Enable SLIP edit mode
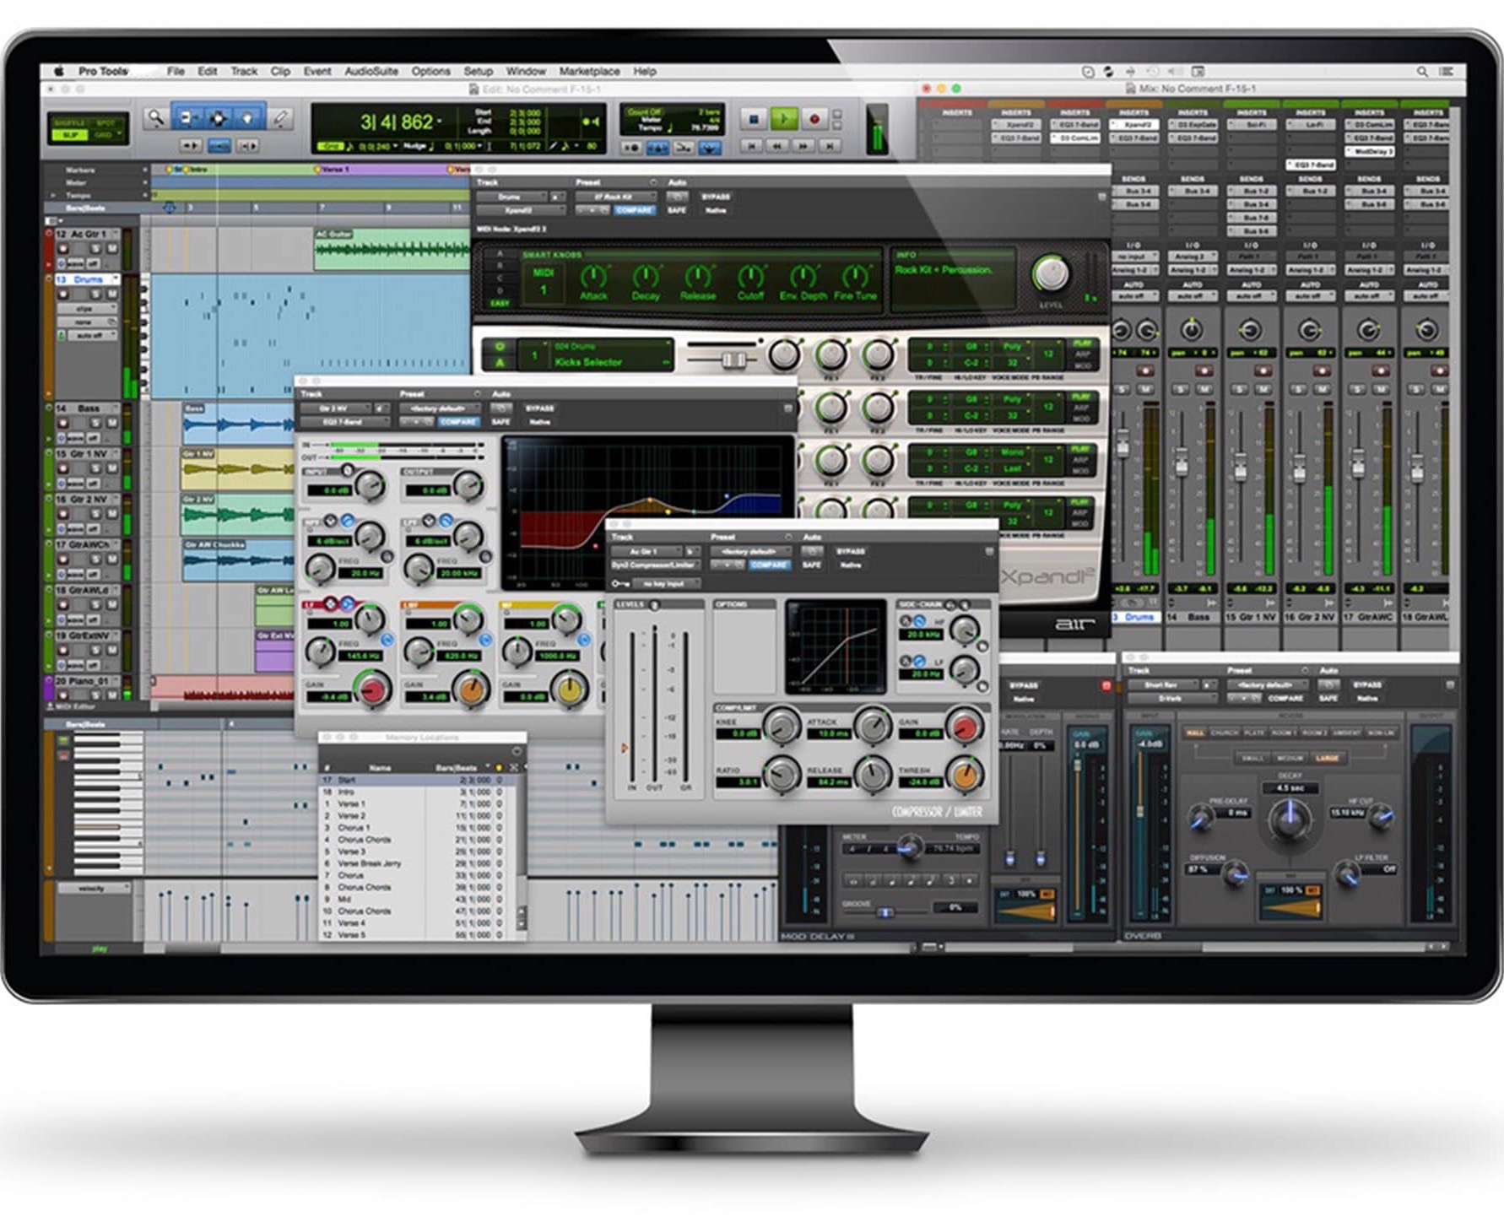The width and height of the screenshot is (1504, 1222). click(70, 135)
